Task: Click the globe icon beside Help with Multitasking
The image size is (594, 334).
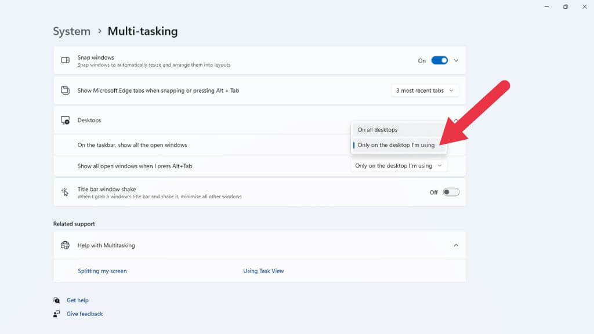Action: (x=66, y=245)
